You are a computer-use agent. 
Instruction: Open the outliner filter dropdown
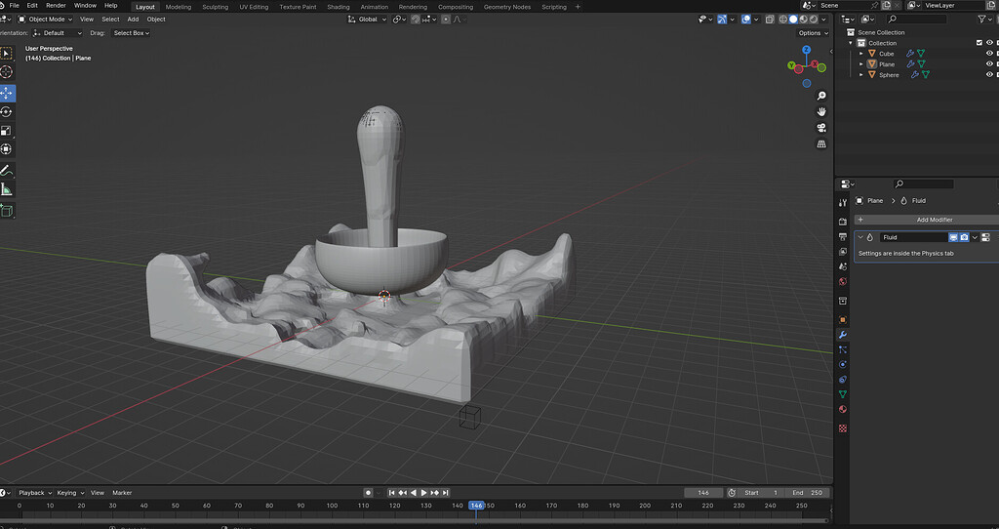pyautogui.click(x=984, y=20)
